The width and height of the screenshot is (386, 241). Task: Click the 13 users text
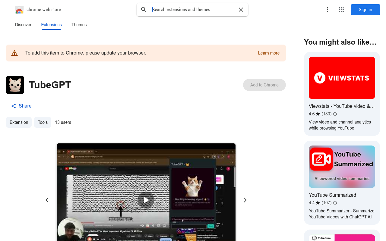pos(63,122)
